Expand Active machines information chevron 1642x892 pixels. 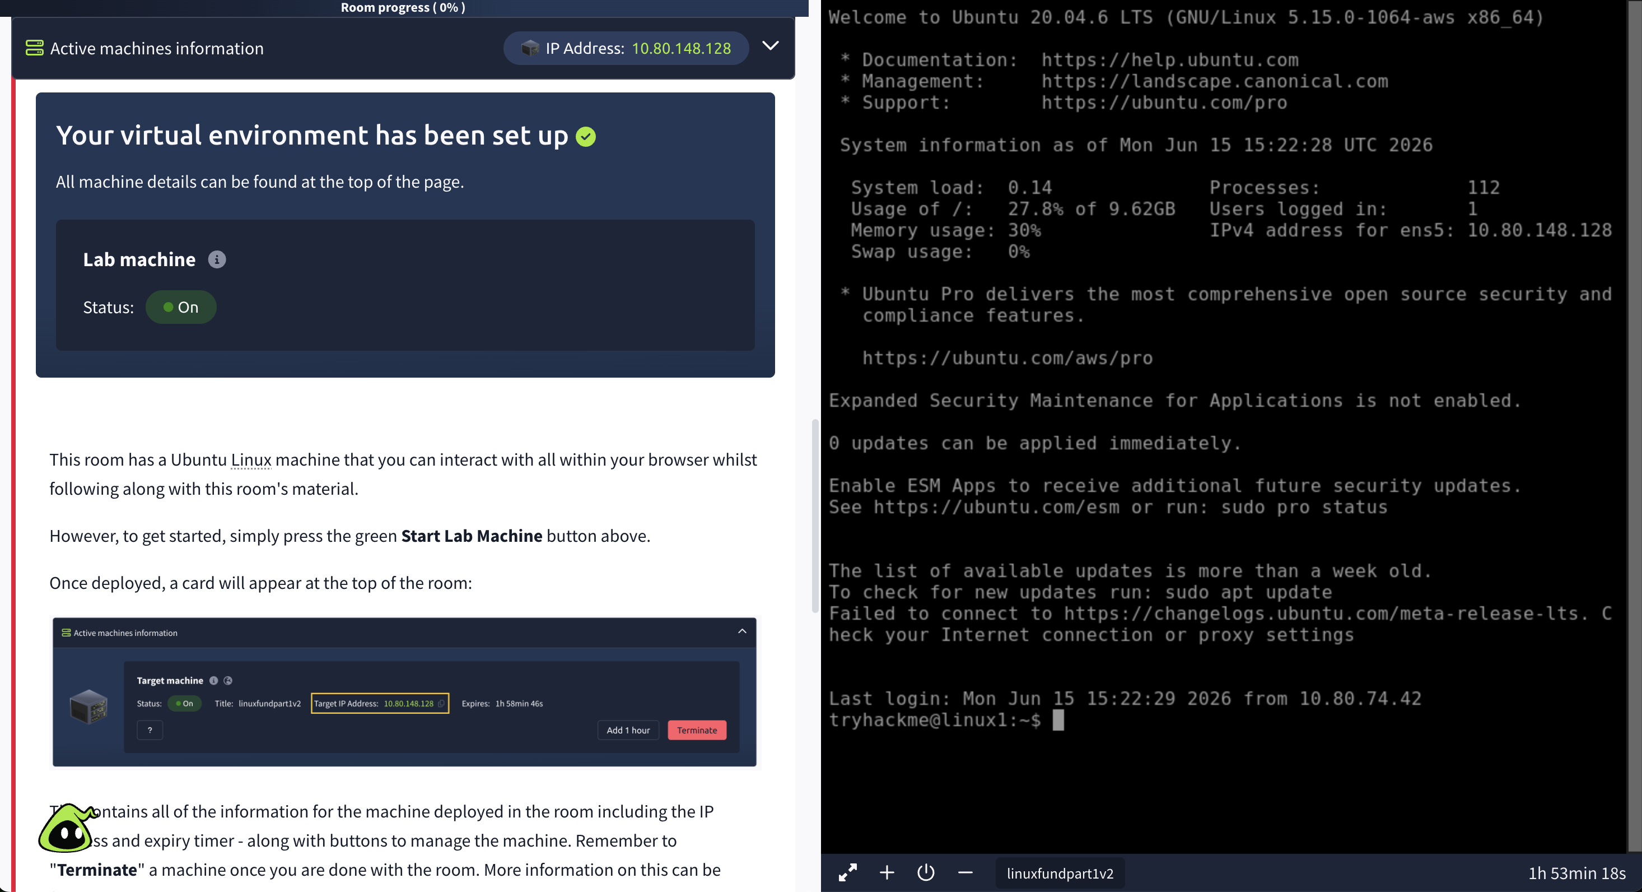pyautogui.click(x=771, y=46)
